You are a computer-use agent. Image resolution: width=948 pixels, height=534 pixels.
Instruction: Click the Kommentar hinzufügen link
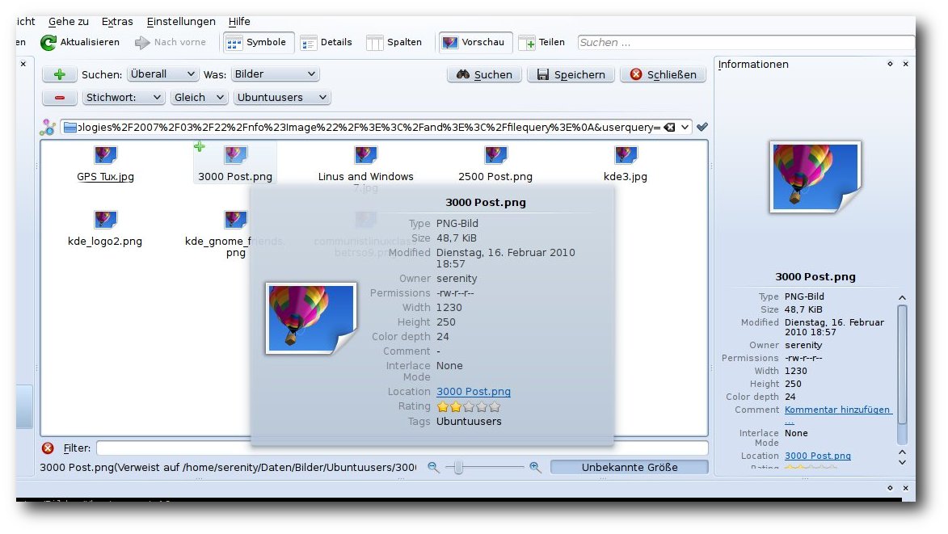coord(837,410)
